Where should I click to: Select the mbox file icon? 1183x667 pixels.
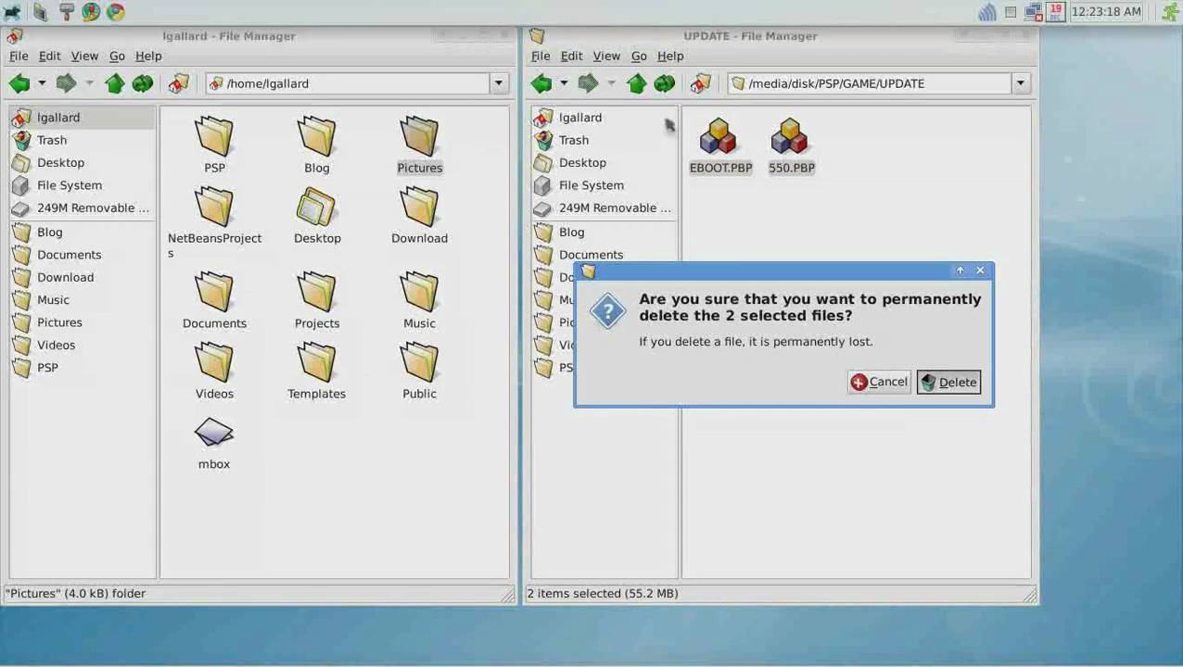[x=214, y=434]
